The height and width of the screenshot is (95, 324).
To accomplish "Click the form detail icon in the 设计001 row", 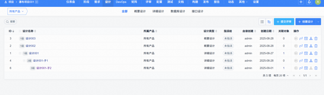I will click(x=306, y=53).
